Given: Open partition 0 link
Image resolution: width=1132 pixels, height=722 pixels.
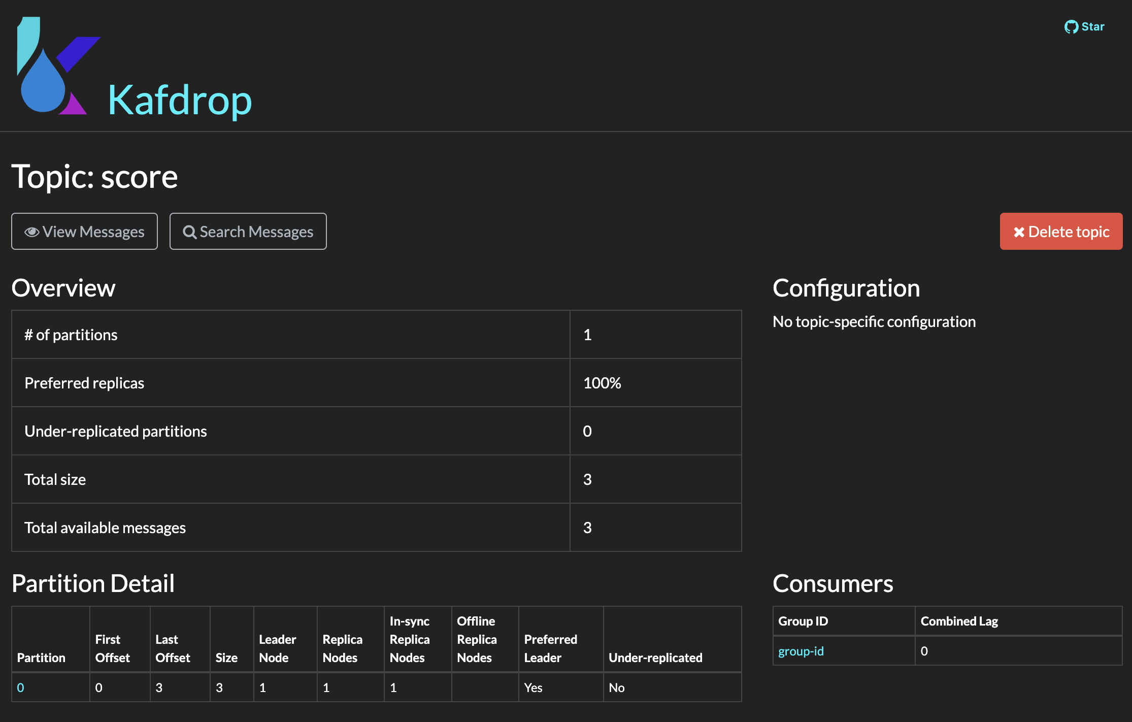Looking at the screenshot, I should (20, 687).
